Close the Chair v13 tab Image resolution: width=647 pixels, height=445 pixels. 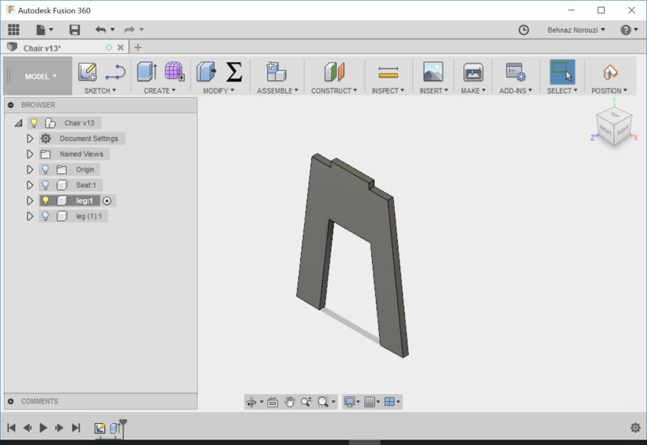pos(121,48)
